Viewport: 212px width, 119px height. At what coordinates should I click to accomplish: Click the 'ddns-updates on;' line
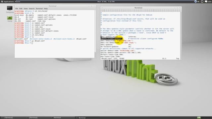(116, 45)
